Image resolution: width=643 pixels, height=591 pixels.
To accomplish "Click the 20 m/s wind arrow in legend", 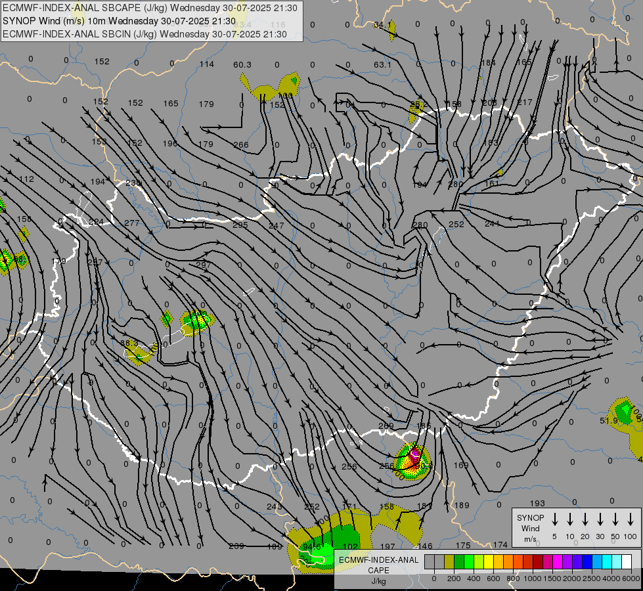I will [x=585, y=519].
